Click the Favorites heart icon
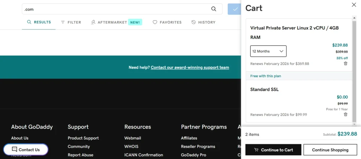 click(155, 22)
